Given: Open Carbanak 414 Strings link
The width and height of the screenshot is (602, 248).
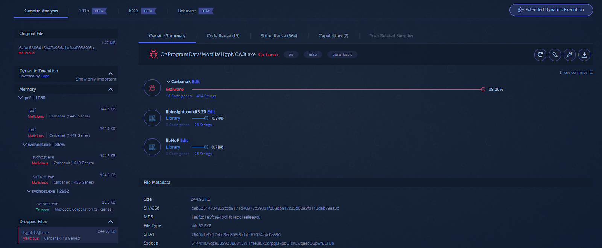Looking at the screenshot, I should [206, 96].
